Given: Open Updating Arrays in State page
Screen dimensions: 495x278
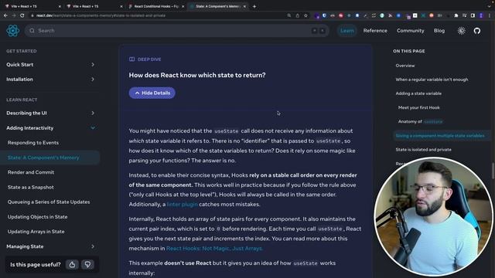Looking at the screenshot, I should 36,232.
